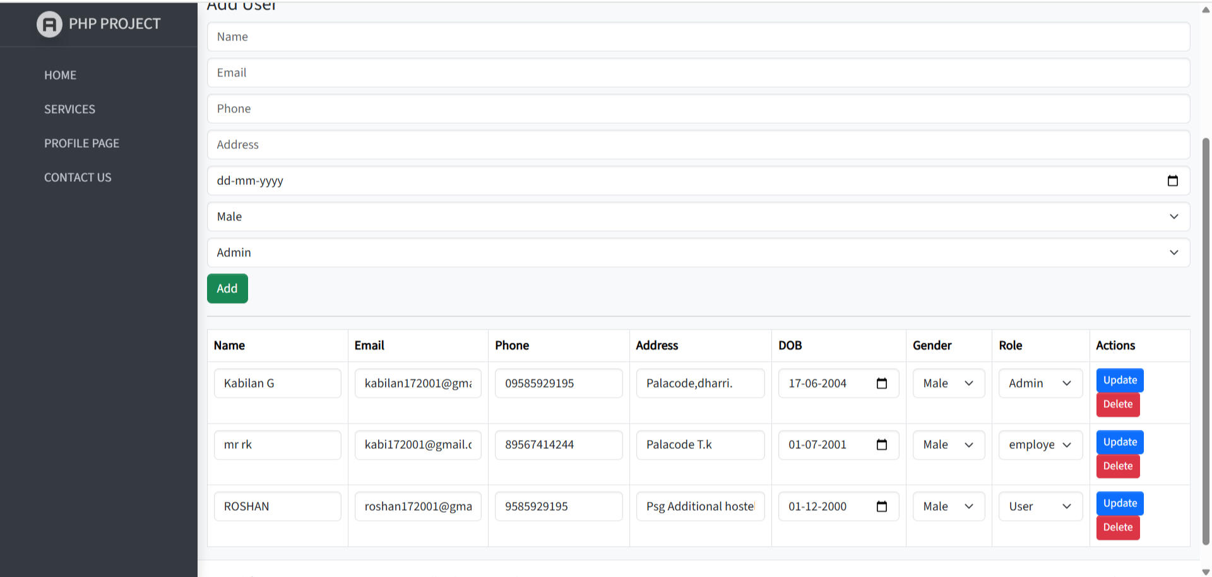Click the Email column header
Viewport: 1212px width, 577px height.
pyautogui.click(x=369, y=345)
